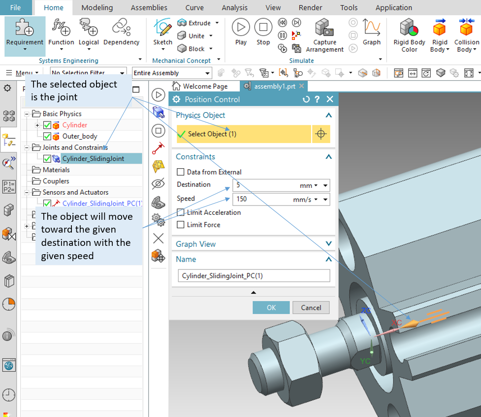This screenshot has height=417, width=481.
Task: Click OK in Position Control dialog
Action: pyautogui.click(x=271, y=307)
